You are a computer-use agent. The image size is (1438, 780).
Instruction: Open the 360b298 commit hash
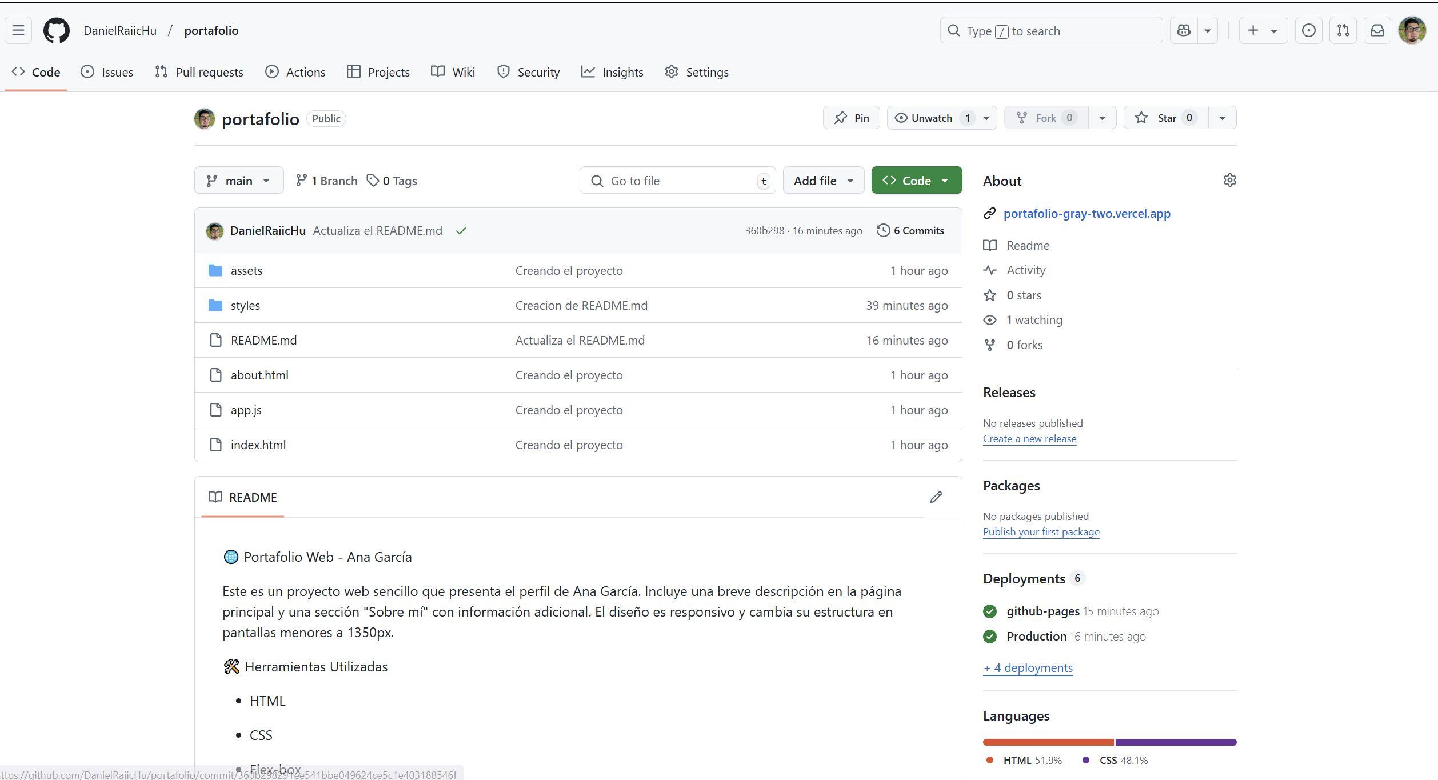click(x=764, y=231)
